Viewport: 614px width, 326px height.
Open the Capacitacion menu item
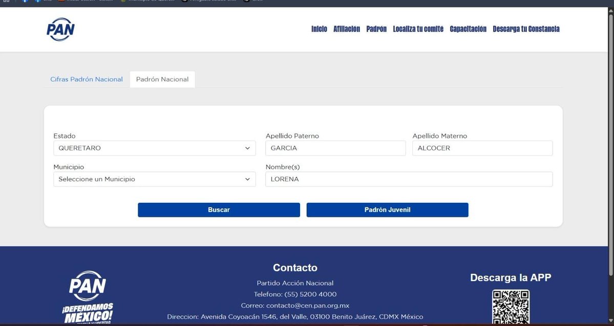click(x=468, y=29)
